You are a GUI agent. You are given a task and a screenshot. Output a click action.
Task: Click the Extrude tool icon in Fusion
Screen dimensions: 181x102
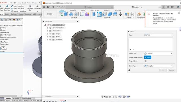(x=66, y=14)
